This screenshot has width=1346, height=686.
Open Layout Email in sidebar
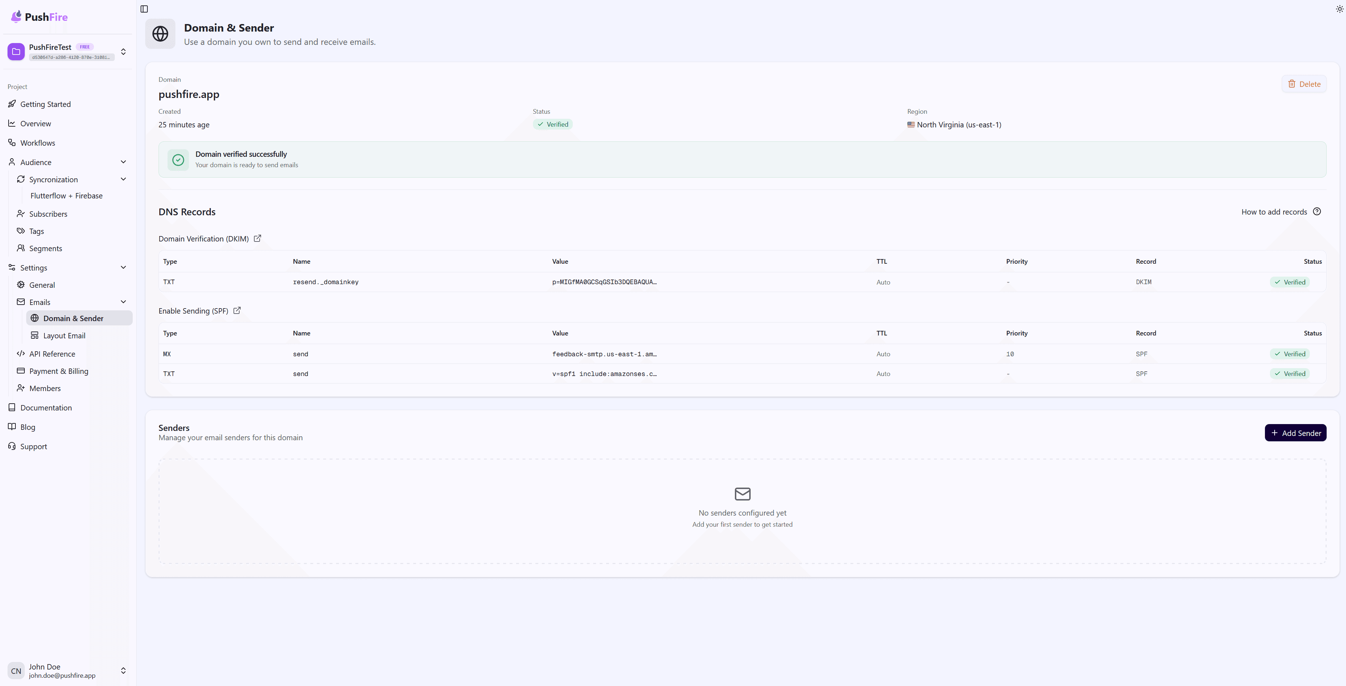tap(64, 336)
